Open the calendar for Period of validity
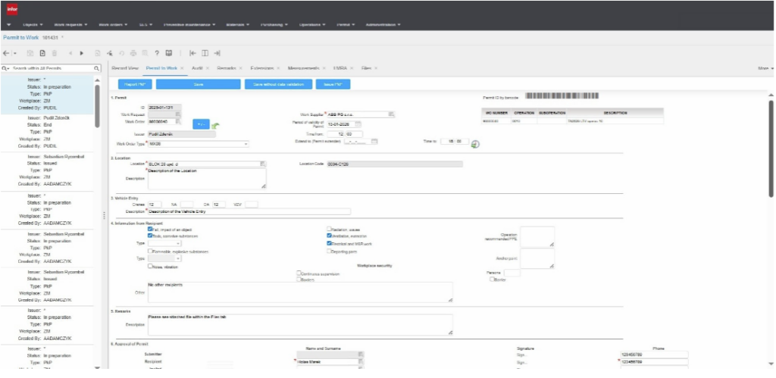The image size is (776, 378). [x=358, y=124]
